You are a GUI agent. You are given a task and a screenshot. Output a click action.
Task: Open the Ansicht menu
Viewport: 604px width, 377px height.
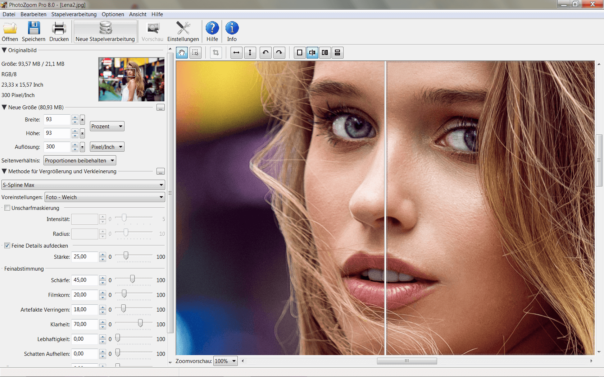[138, 14]
